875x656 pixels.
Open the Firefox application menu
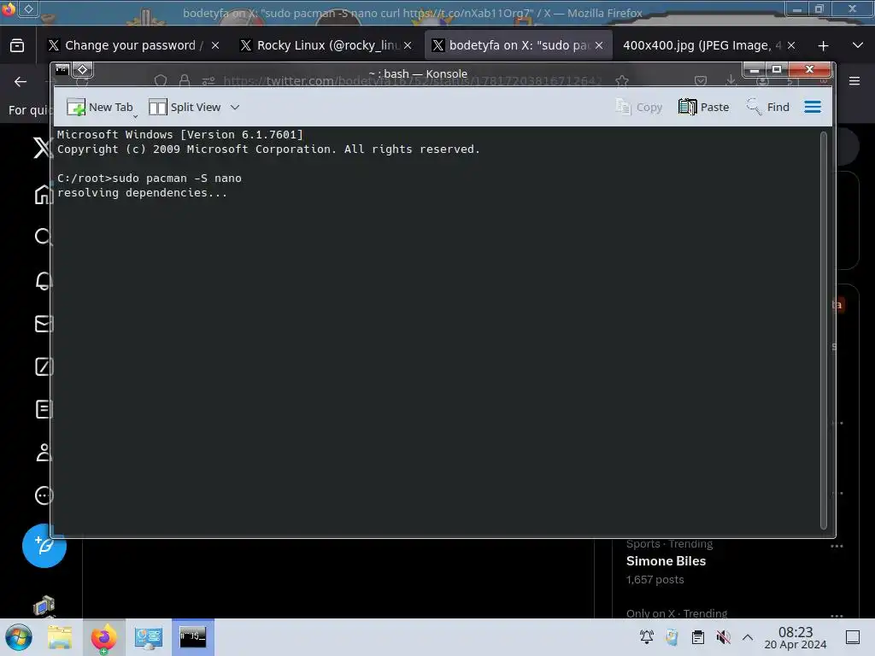854,81
